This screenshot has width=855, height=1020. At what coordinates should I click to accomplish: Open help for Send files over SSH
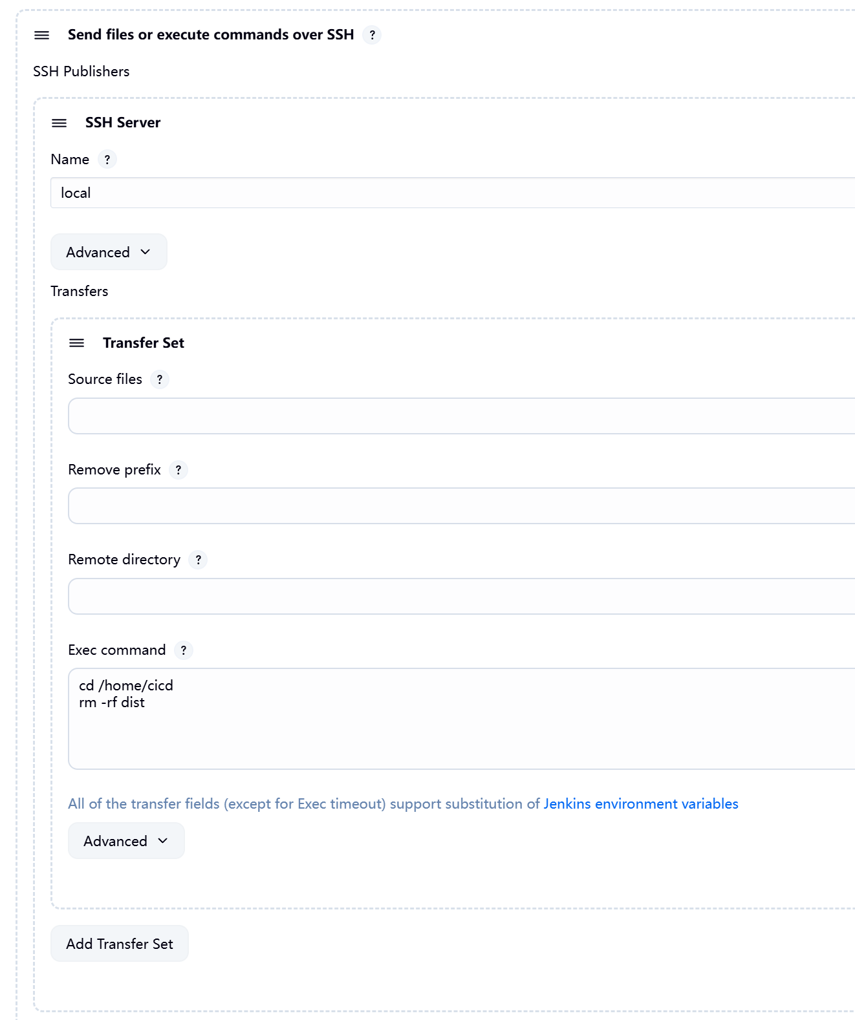pyautogui.click(x=372, y=35)
